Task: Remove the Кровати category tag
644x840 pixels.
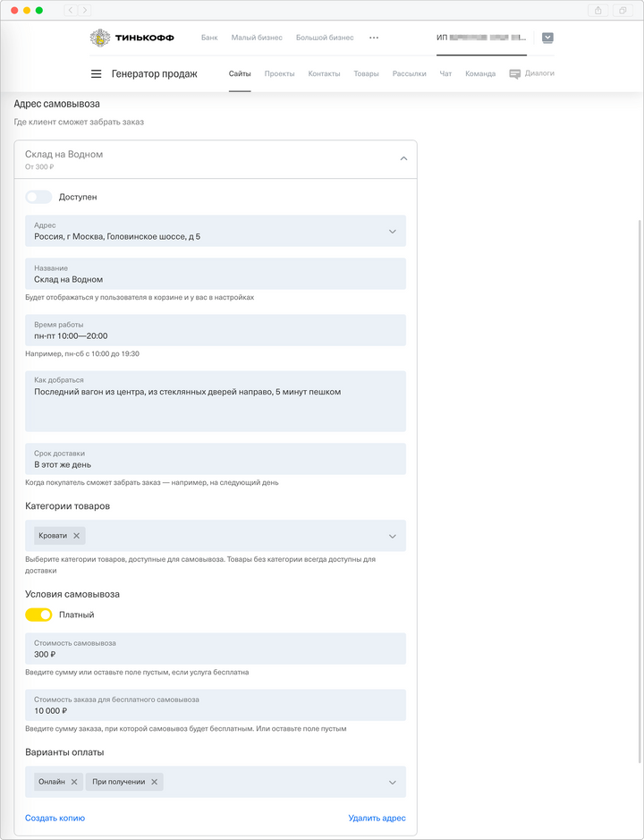Action: (x=77, y=536)
